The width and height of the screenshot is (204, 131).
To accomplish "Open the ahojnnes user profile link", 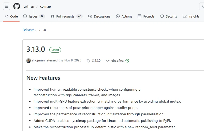I will coord(38,60).
